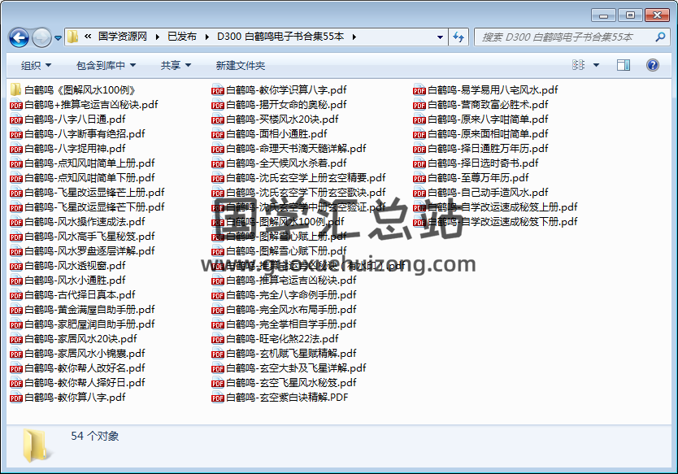Click the Forward navigation arrow
The height and width of the screenshot is (474, 678).
(x=41, y=37)
